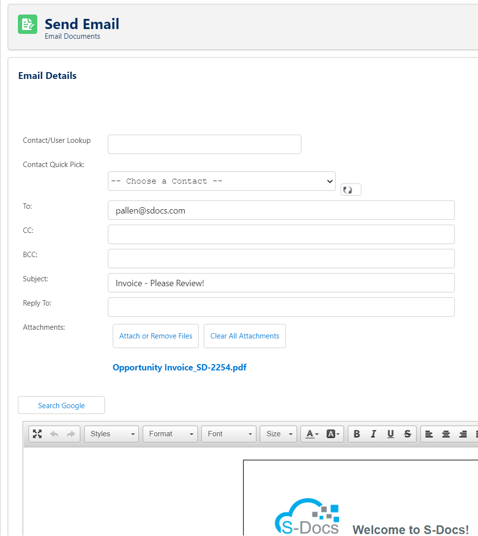
Task: Click the BCC input field
Action: coord(281,259)
